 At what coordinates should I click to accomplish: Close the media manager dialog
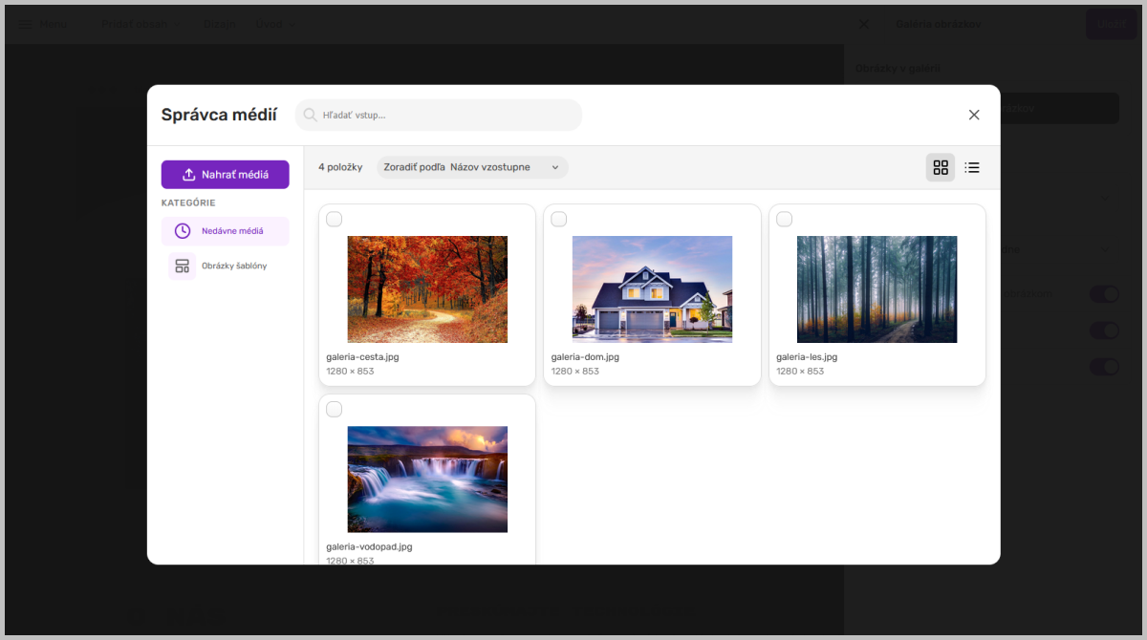pos(974,115)
